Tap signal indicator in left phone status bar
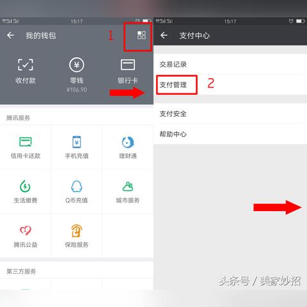This screenshot has width=307, height=307. (x=11, y=21)
